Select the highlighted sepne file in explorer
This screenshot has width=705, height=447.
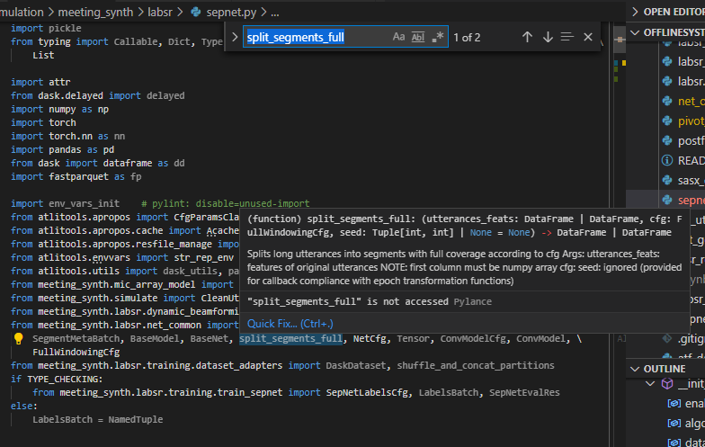691,200
